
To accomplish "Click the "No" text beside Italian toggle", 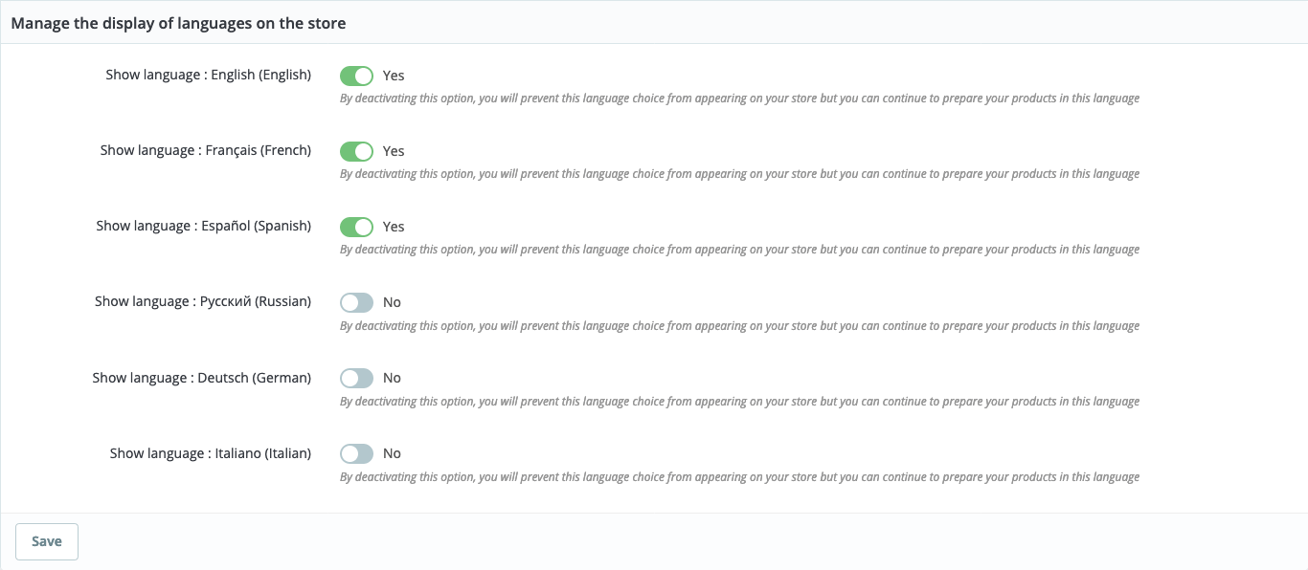I will 392,453.
